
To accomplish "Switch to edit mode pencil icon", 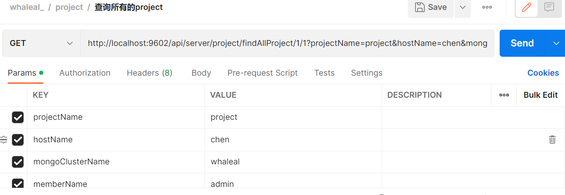I will 526,7.
